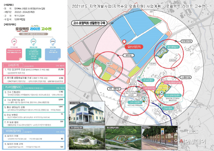This screenshot has height=151, width=214.
Task: Click the 고수초등학교 map label
Action: point(193,132)
